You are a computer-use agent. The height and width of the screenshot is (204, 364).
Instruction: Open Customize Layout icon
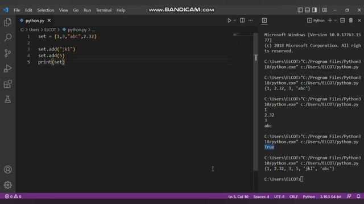(325, 10)
